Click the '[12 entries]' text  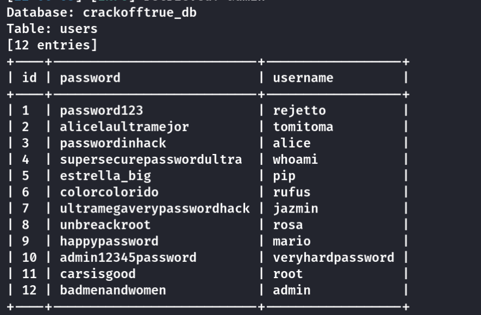(x=52, y=46)
